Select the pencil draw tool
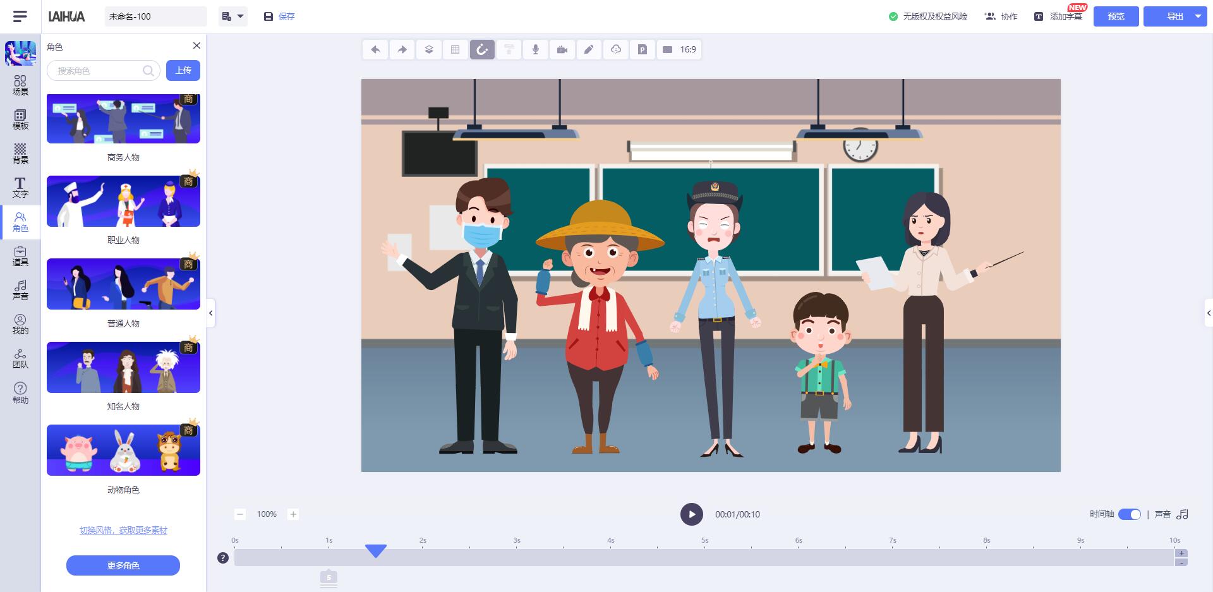This screenshot has width=1213, height=592. coord(589,50)
